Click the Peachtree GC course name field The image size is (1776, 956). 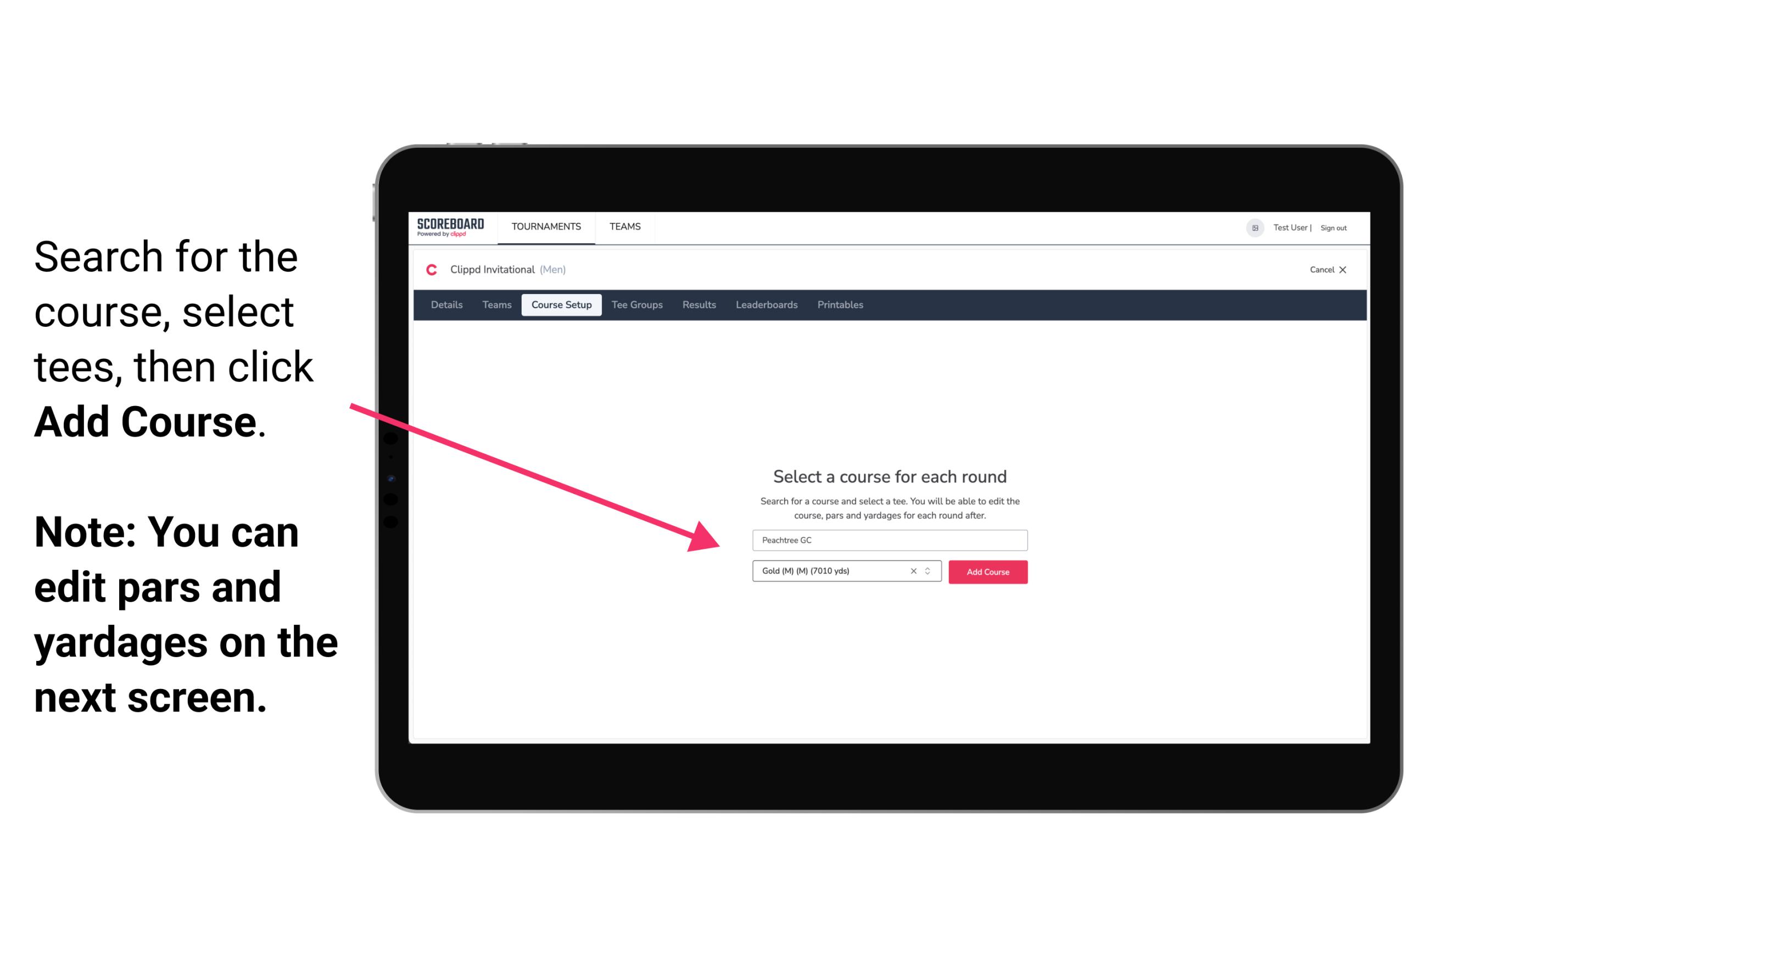[x=888, y=538]
